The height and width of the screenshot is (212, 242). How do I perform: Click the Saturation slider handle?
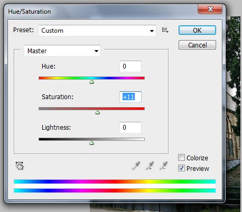(x=97, y=112)
